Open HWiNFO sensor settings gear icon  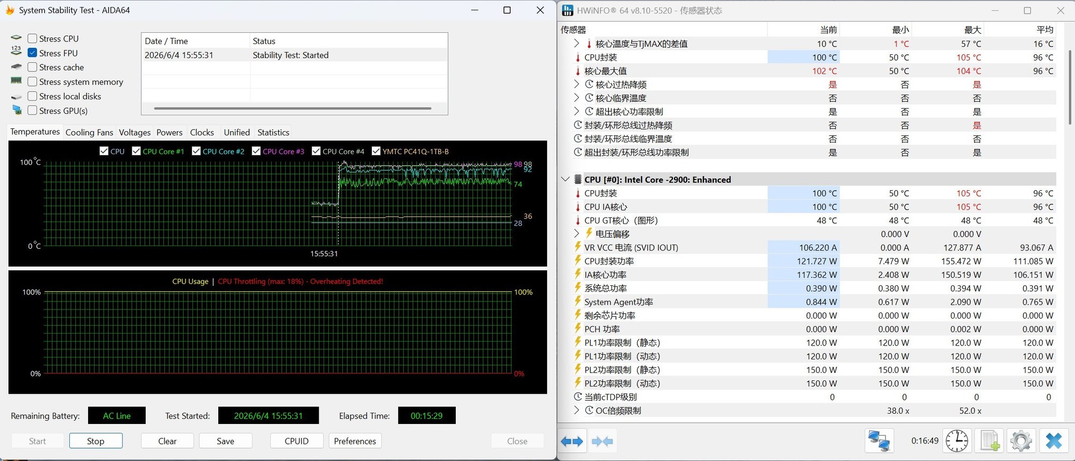coord(1021,441)
